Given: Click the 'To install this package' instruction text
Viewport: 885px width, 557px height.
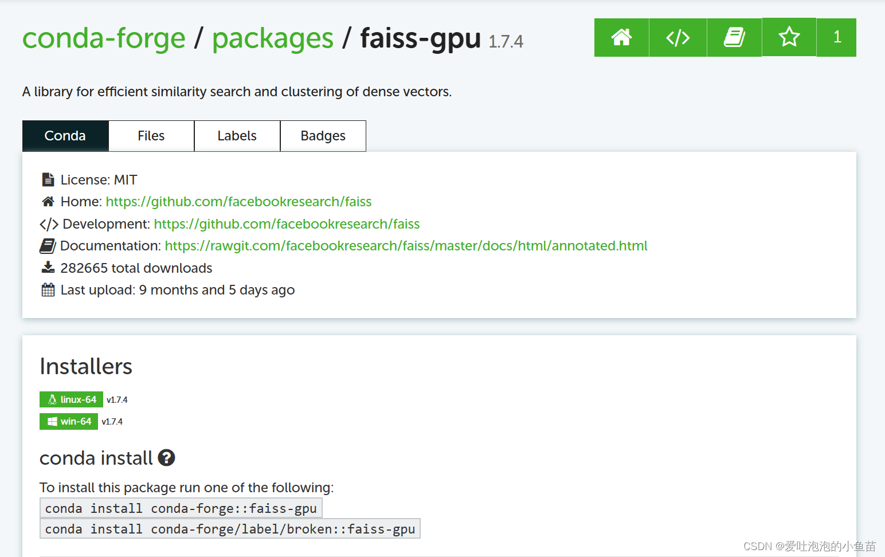Looking at the screenshot, I should point(186,488).
